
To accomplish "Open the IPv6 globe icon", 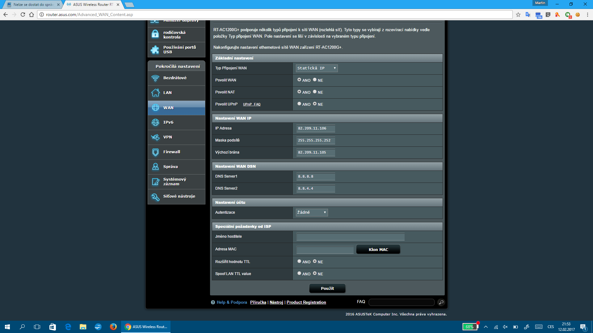I will point(155,122).
